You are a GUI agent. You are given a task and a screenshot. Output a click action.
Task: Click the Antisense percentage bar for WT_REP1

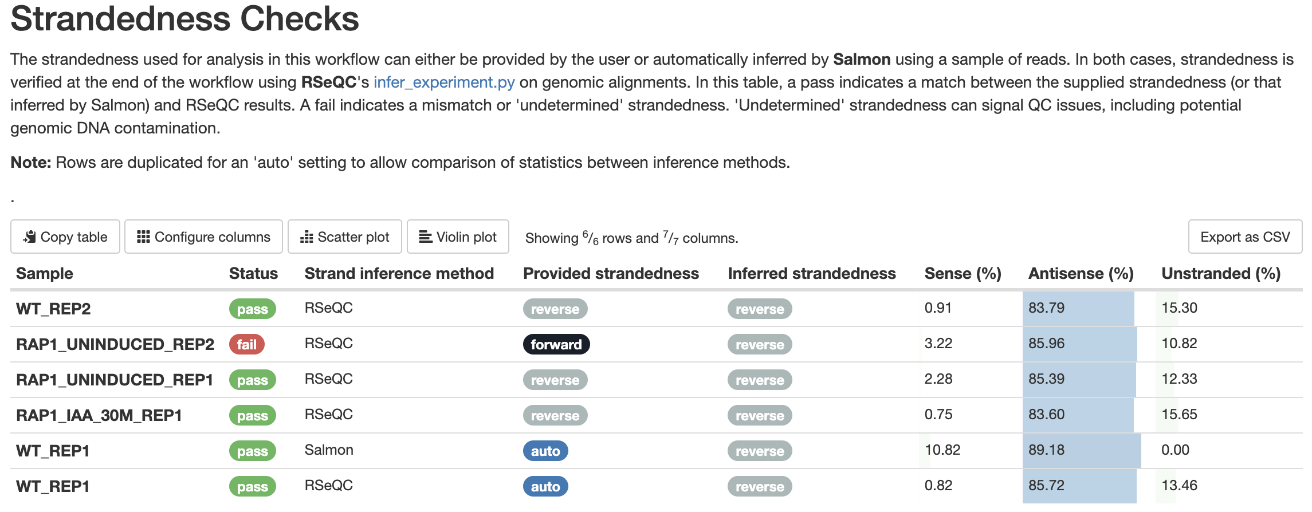click(1080, 451)
